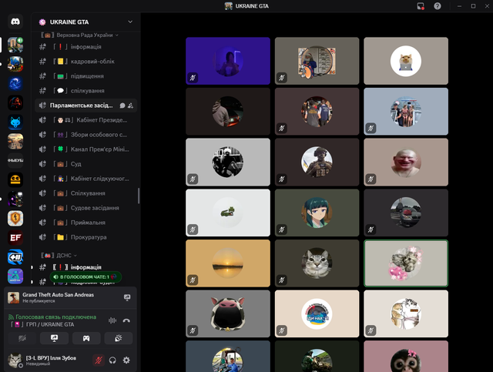Join the Спілкування voice channel
This screenshot has height=372, width=493.
(86, 193)
